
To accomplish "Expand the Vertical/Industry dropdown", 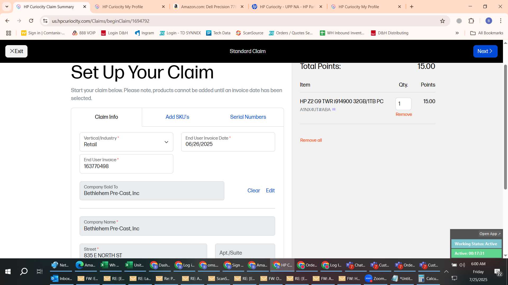I will click(126, 142).
